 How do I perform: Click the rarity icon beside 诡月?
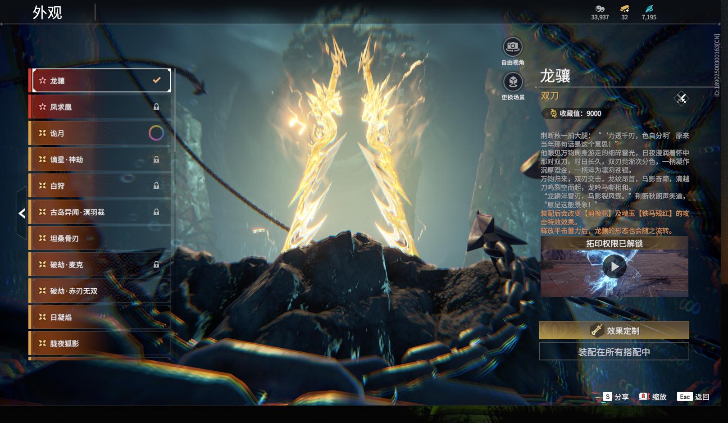tap(42, 133)
